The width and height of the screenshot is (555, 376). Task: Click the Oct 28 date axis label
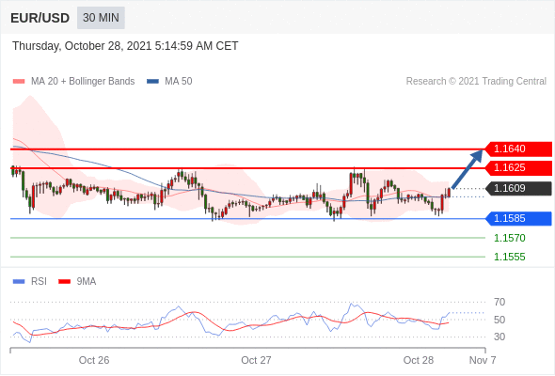coord(418,360)
